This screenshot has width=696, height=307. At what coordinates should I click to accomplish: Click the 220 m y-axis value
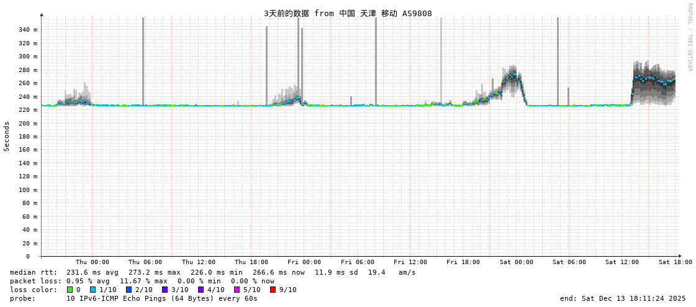click(x=27, y=110)
